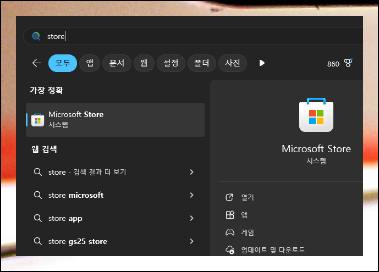
Task: Click the game controller icon beside 게임
Action: [x=230, y=232]
